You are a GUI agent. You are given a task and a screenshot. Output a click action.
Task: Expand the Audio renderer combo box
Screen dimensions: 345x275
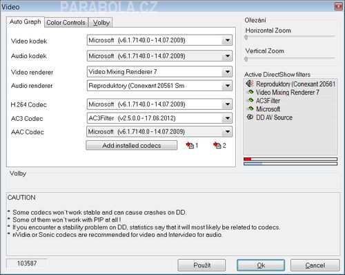[x=159, y=86]
